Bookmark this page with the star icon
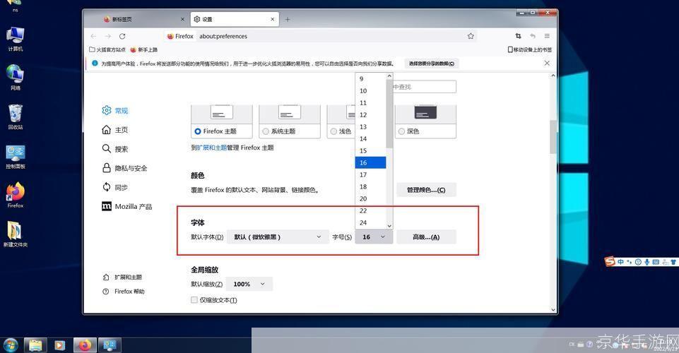Image resolution: width=679 pixels, height=353 pixels. click(471, 36)
